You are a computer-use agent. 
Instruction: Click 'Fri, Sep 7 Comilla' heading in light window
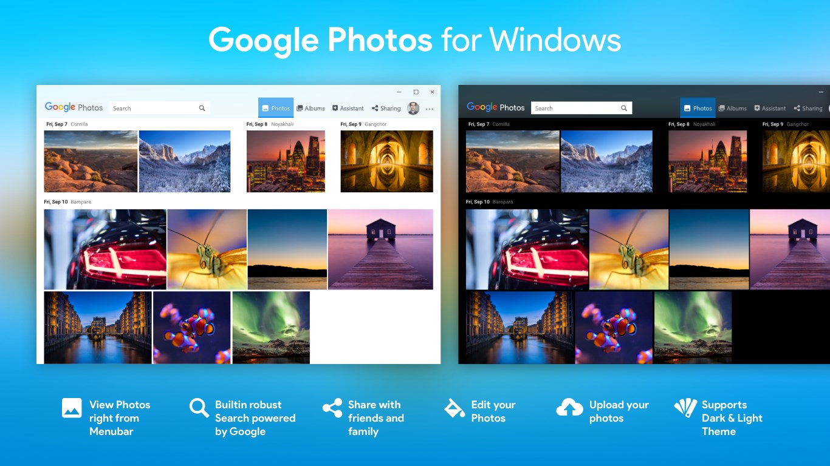(x=67, y=124)
